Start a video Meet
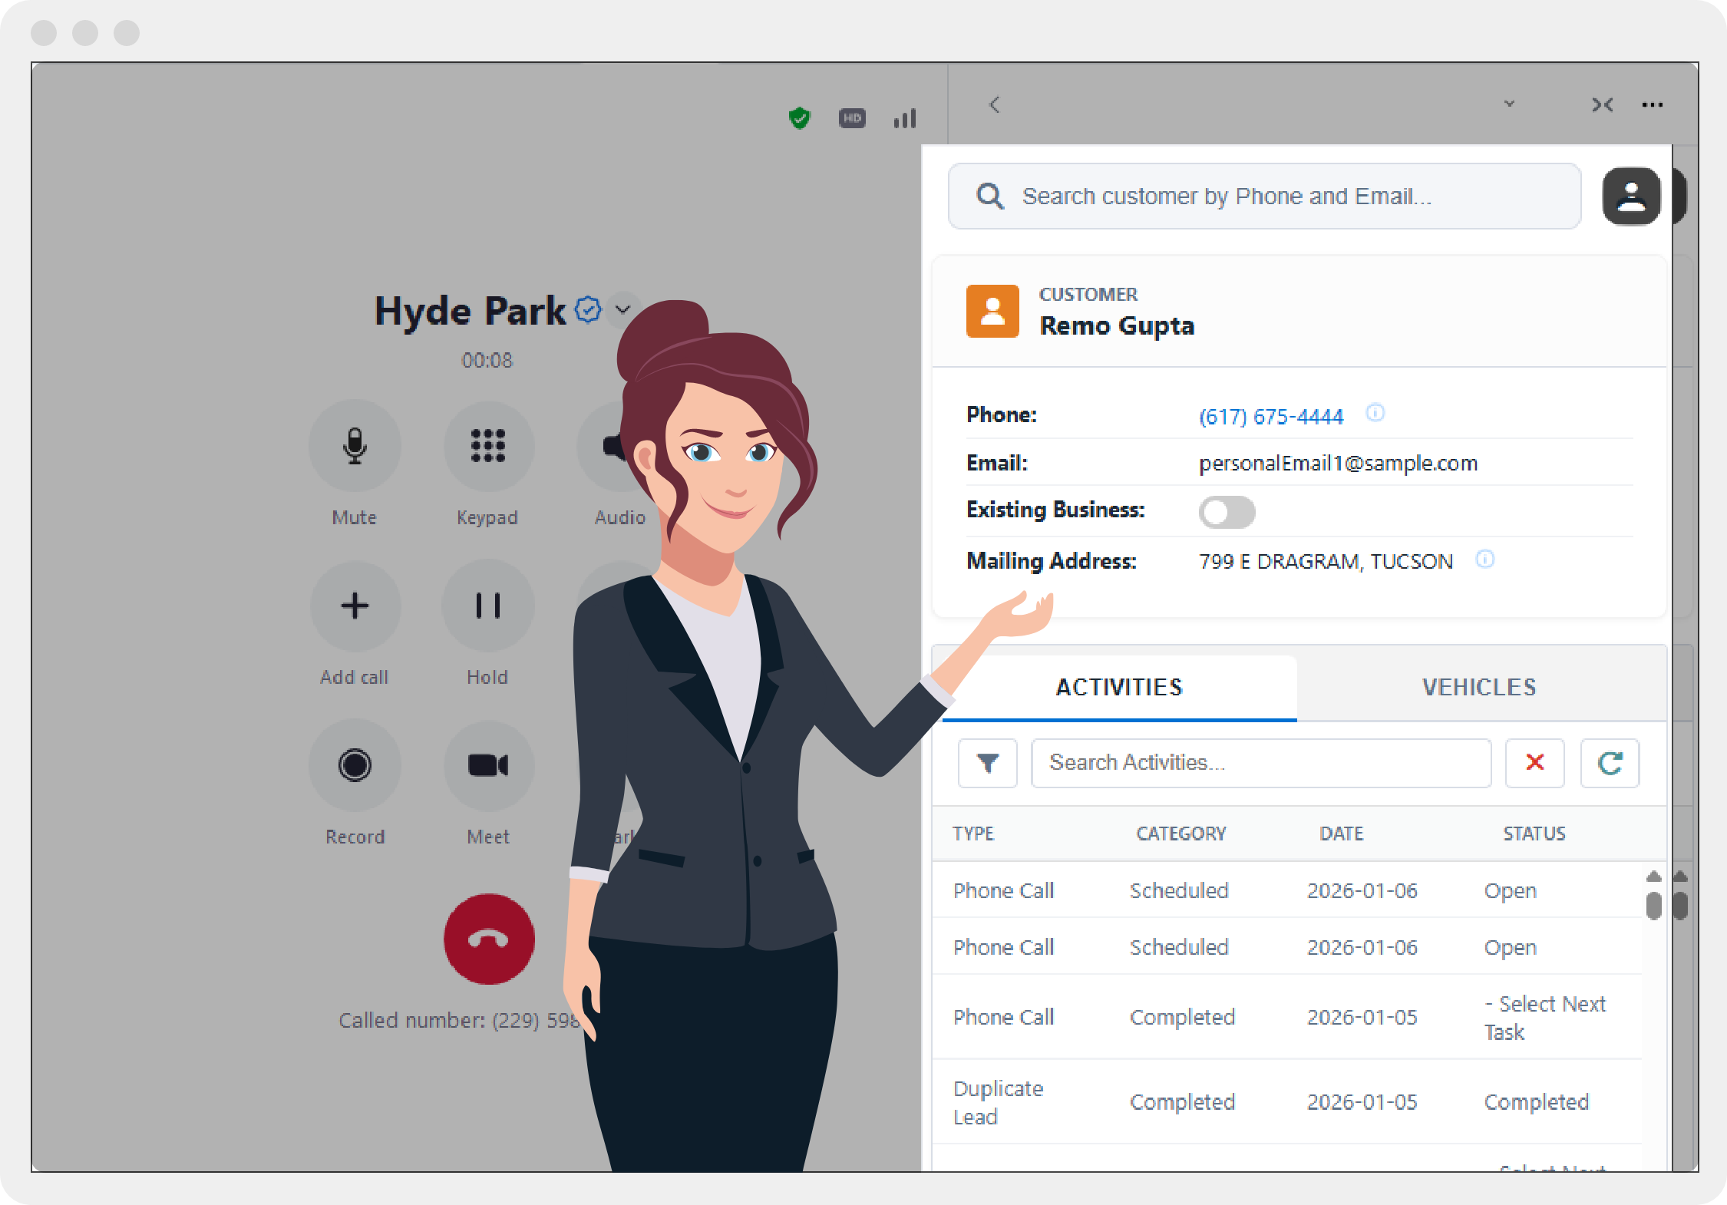 pyautogui.click(x=488, y=765)
